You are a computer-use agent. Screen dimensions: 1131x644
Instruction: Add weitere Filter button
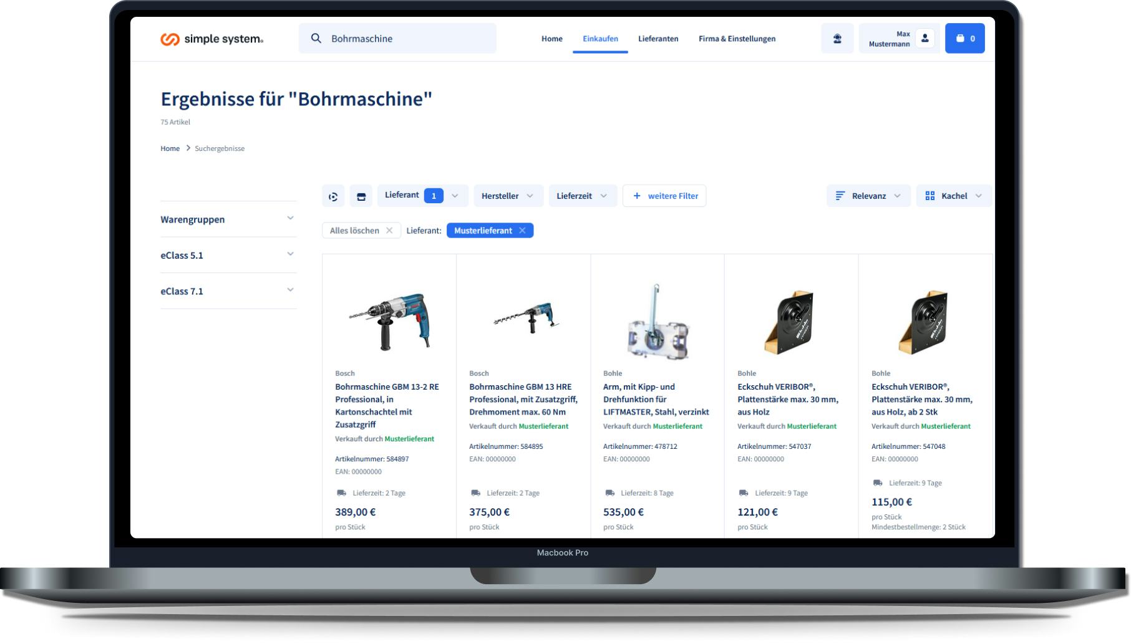(x=664, y=196)
